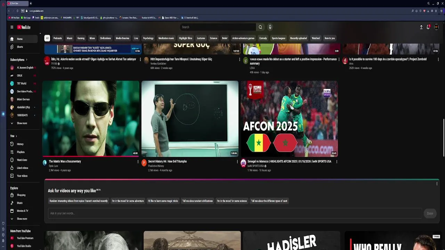The image size is (445, 250).
Task: Open options for İblis, Hz. Adem'e video
Action: click(140, 59)
